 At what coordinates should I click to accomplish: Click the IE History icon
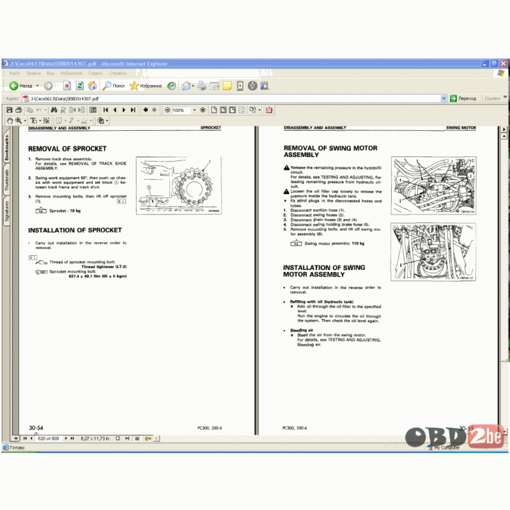coord(171,86)
